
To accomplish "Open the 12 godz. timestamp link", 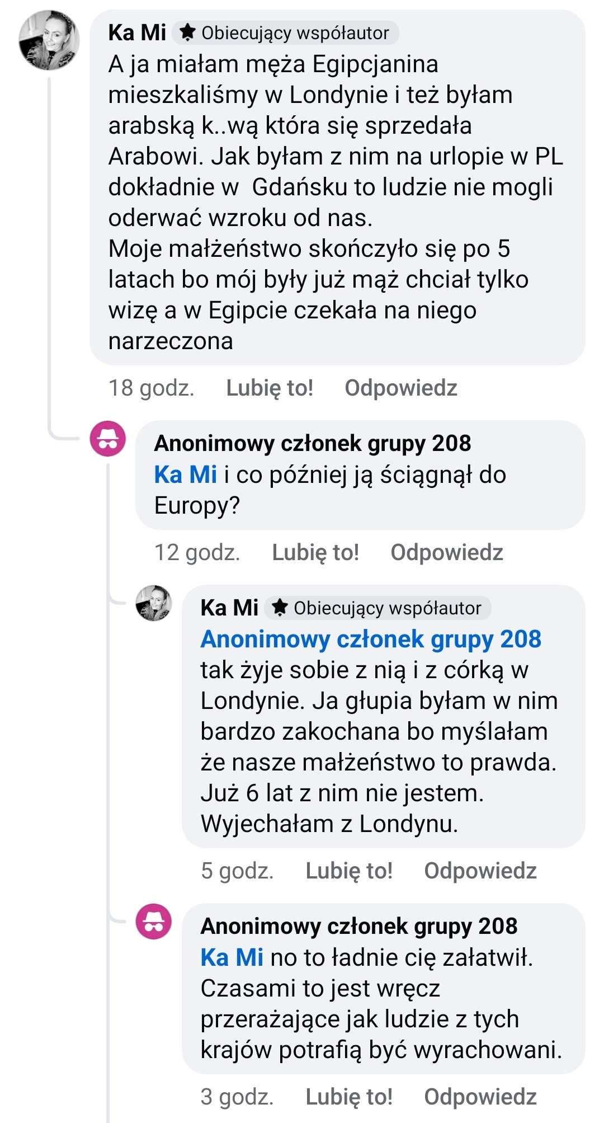I will coord(197,552).
